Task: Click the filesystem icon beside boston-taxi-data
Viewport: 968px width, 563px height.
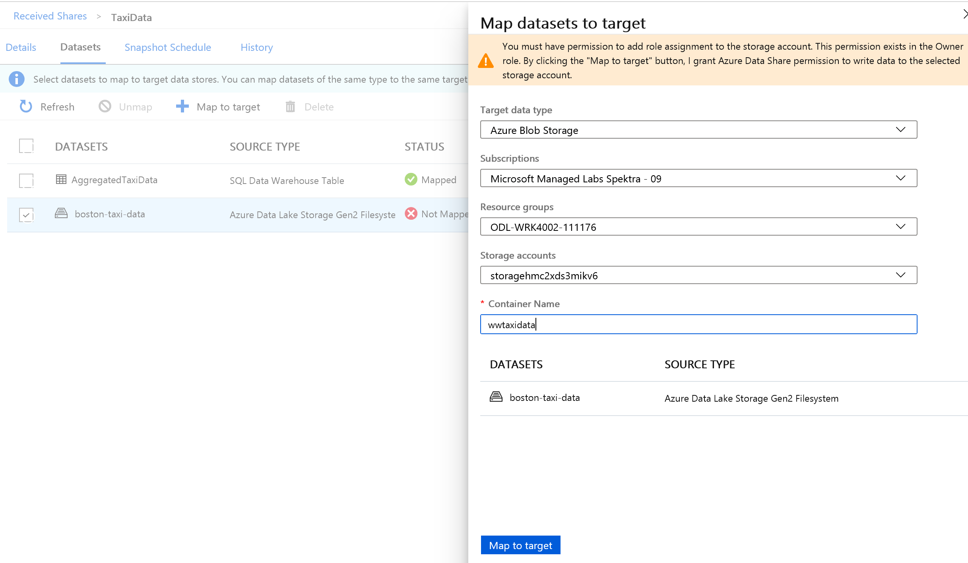Action: tap(60, 213)
